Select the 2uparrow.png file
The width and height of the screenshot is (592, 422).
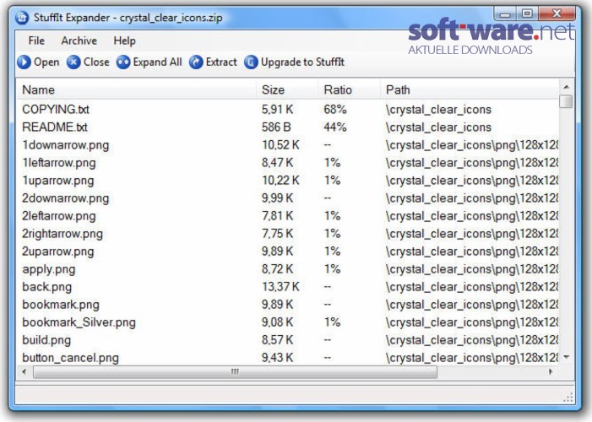pos(57,252)
